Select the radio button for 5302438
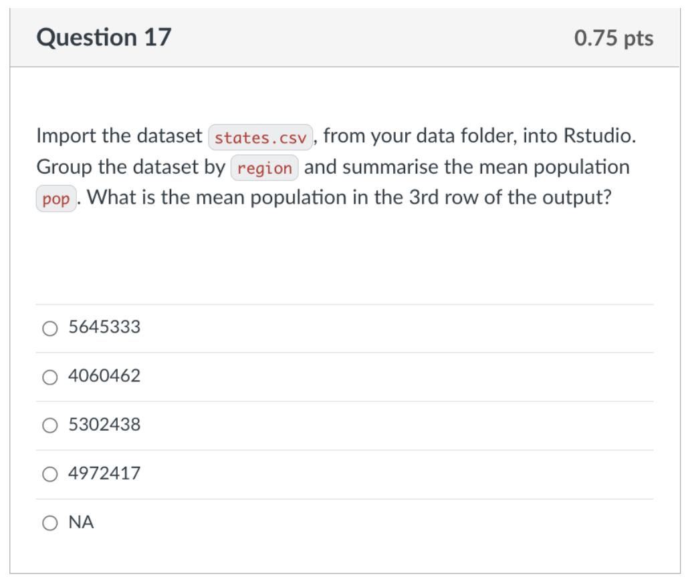The width and height of the screenshot is (686, 577). (49, 425)
